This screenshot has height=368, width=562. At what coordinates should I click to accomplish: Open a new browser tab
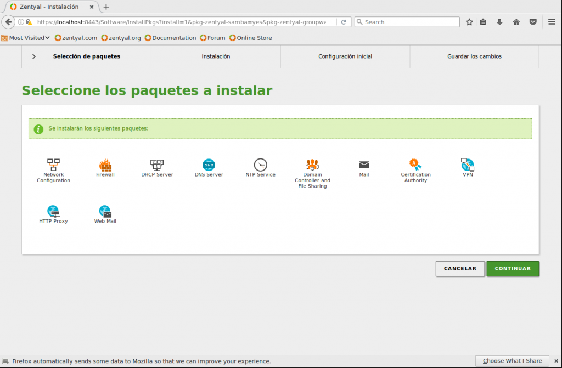[x=106, y=7]
